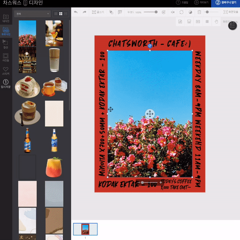Image resolution: width=240 pixels, height=240 pixels.
Task: Click the undo arrow icon
Action: coord(76,12)
